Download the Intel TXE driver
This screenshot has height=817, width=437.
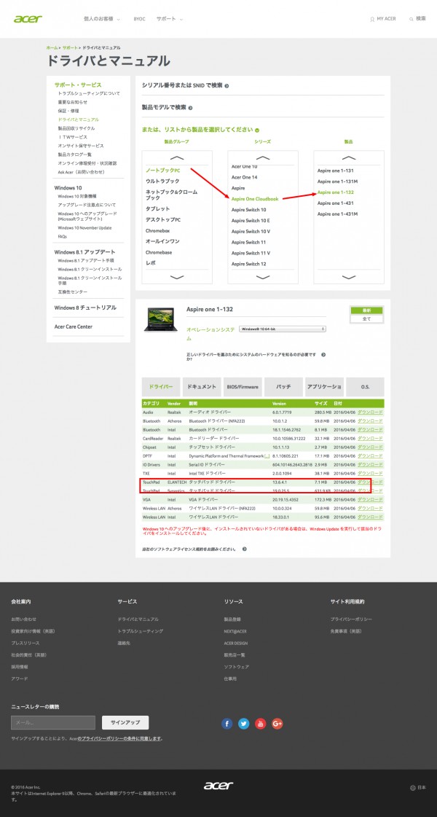[x=370, y=473]
